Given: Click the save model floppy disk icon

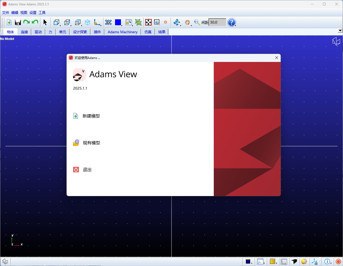Looking at the screenshot, I should coord(18,23).
